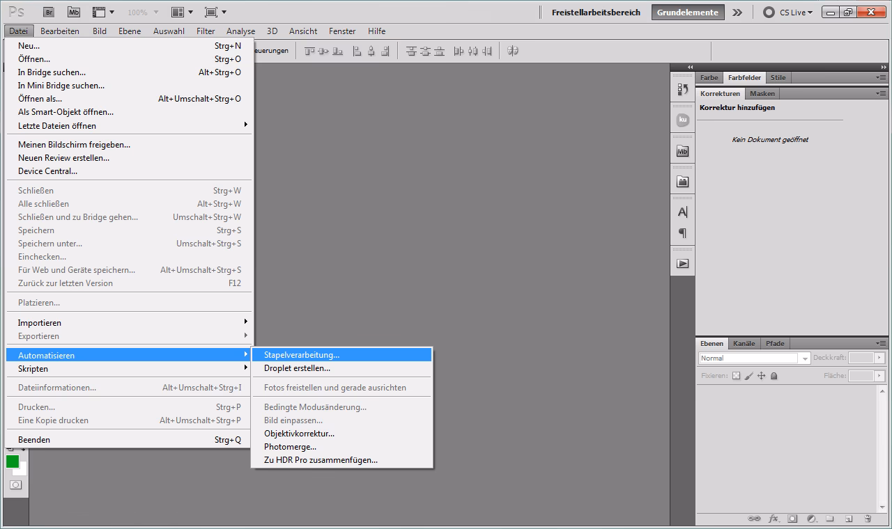Toggle lock position in Fixieren row
The width and height of the screenshot is (892, 529).
click(761, 376)
